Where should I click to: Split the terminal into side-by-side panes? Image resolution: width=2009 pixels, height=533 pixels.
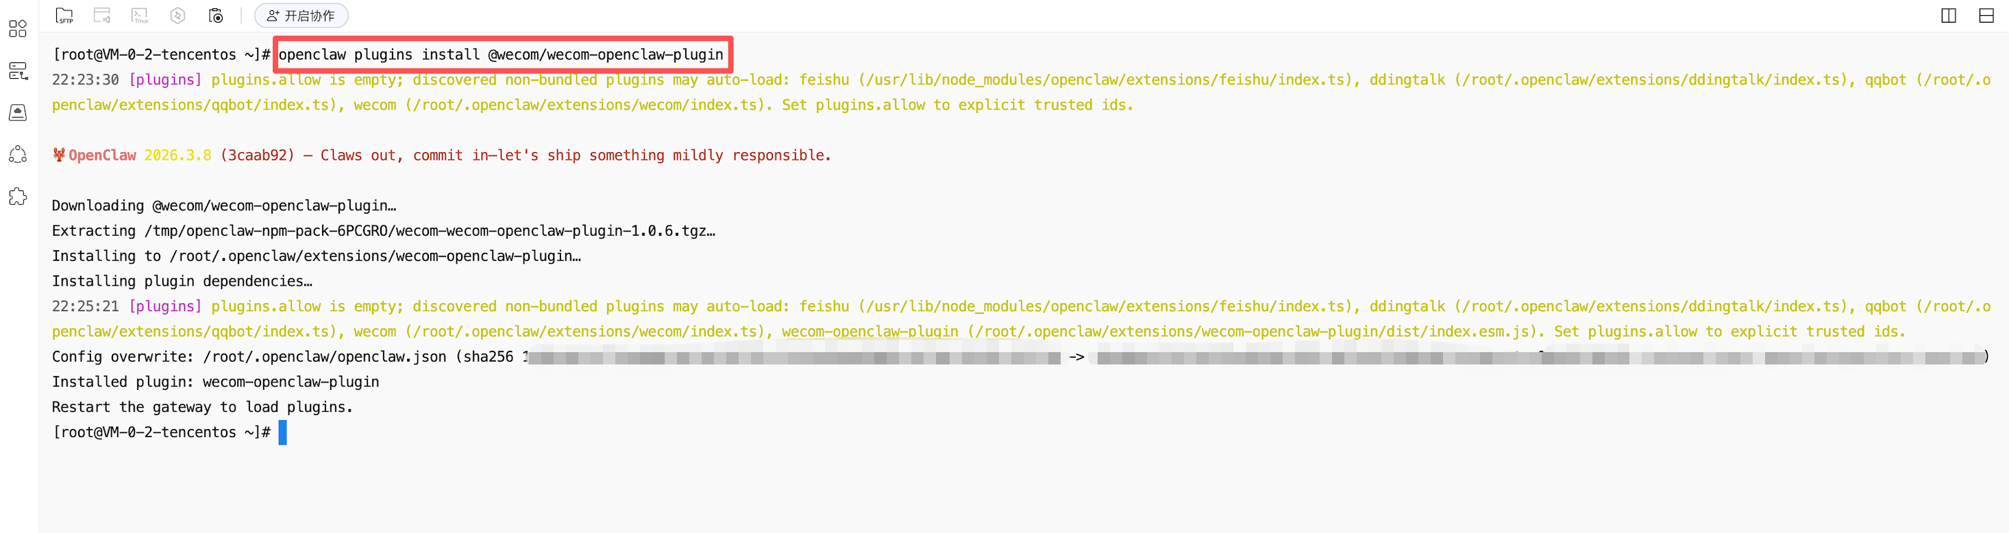coord(1948,16)
